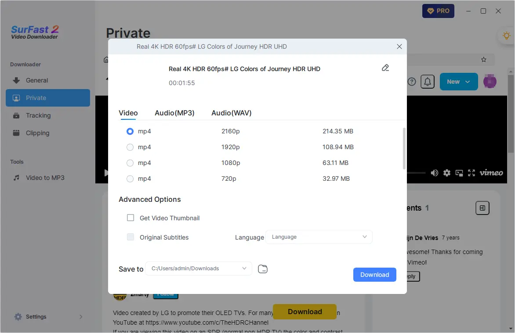Switch to the Audio(MP3) tab
This screenshot has width=515, height=333.
click(174, 113)
